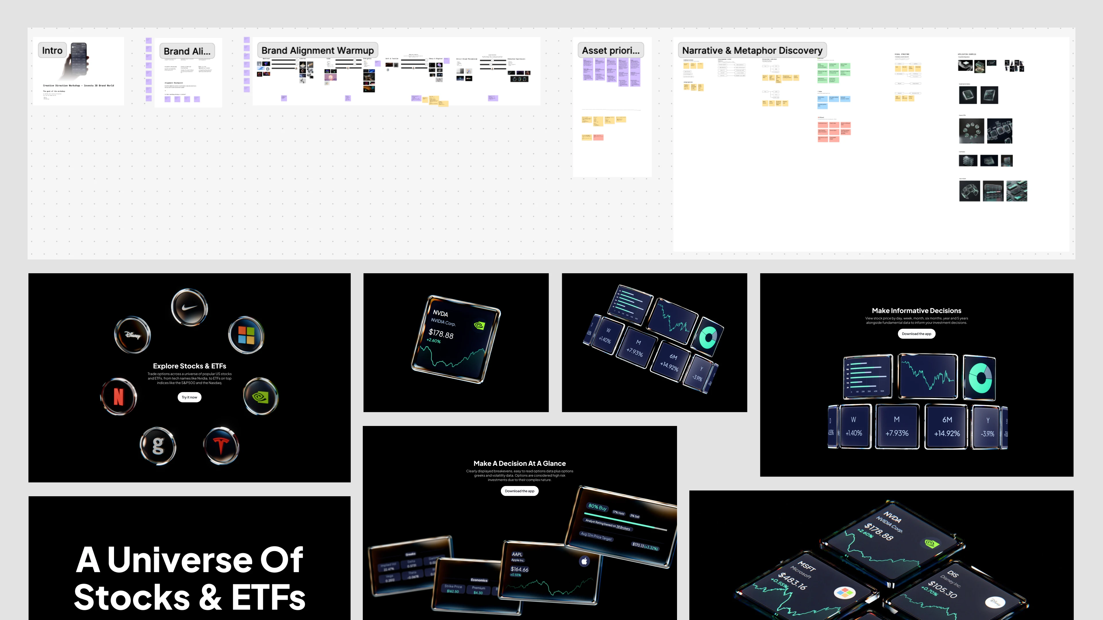The width and height of the screenshot is (1103, 620).
Task: Select the donut chart tile under Make Informative Decisions
Action: [x=980, y=377]
